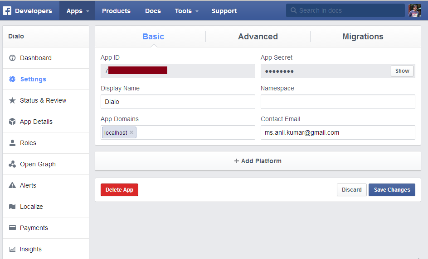Switch to the Advanced tab
The height and width of the screenshot is (259, 428).
pyautogui.click(x=258, y=37)
